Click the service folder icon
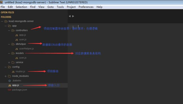Screen dimensions: 183x104 click(13, 63)
